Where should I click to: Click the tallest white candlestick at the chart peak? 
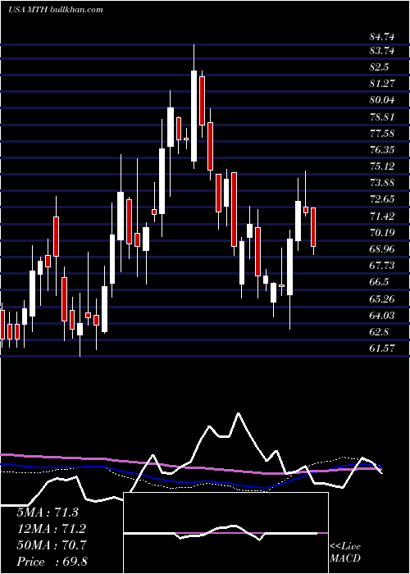pos(194,116)
